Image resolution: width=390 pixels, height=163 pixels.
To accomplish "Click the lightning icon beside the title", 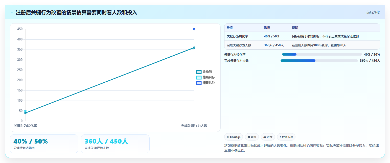I will [12, 13].
